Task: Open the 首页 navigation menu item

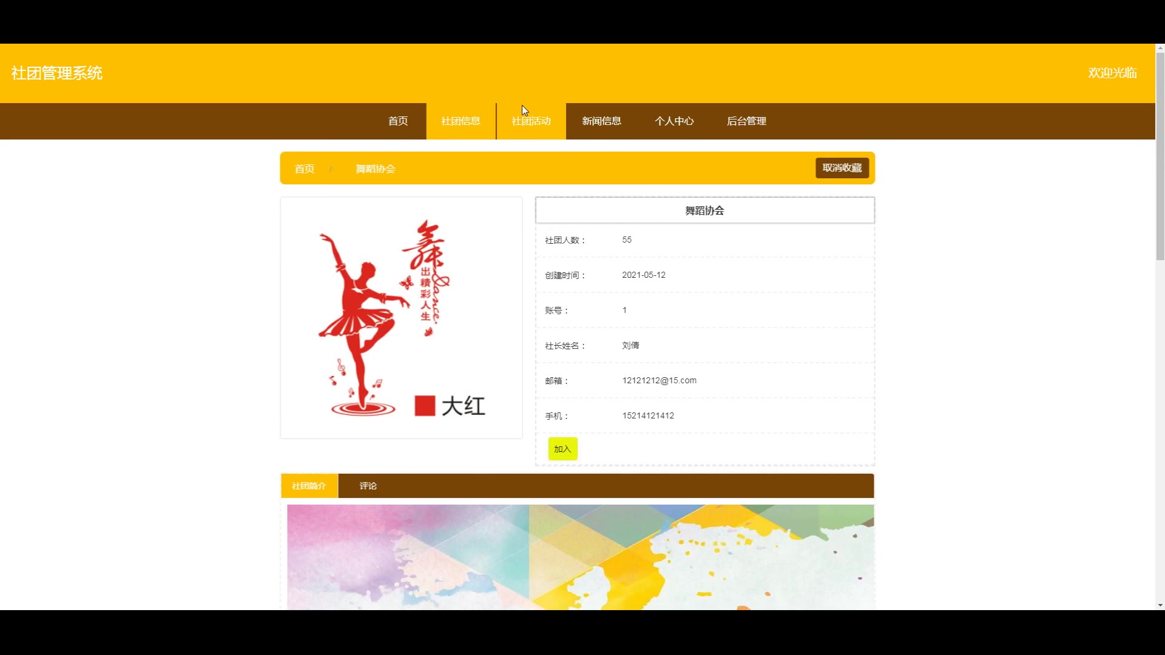Action: (x=398, y=121)
